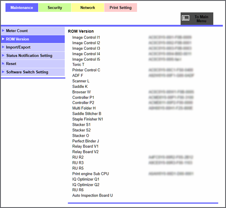
Task: Click the Perfect Binder J label
Action: pos(86,141)
